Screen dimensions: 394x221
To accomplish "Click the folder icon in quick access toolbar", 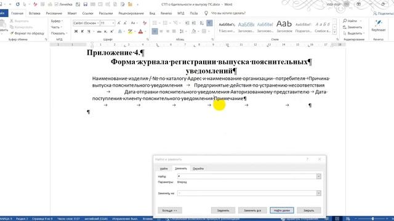I will click(130, 4).
